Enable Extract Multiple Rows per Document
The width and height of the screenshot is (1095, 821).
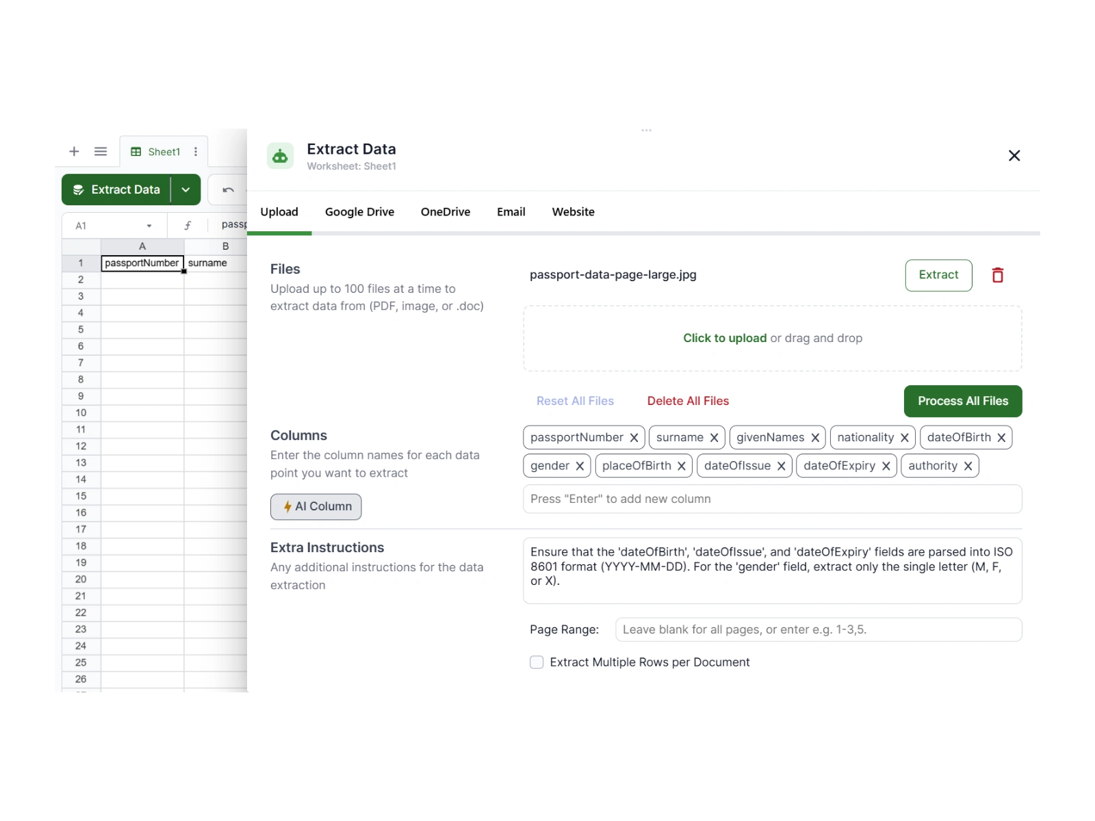(x=537, y=662)
